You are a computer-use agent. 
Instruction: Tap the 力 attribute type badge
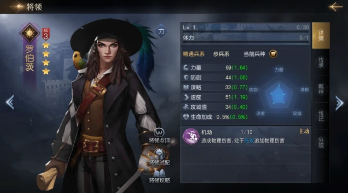161,31
